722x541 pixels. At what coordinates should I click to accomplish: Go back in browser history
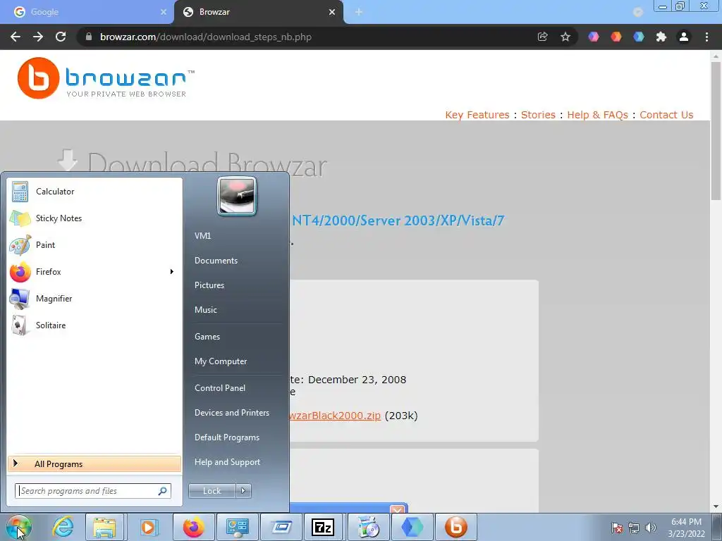[x=16, y=37]
